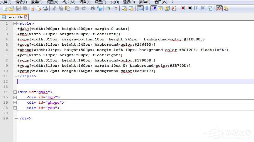
Task: Click the Save All icon
Action: click(x=25, y=8)
